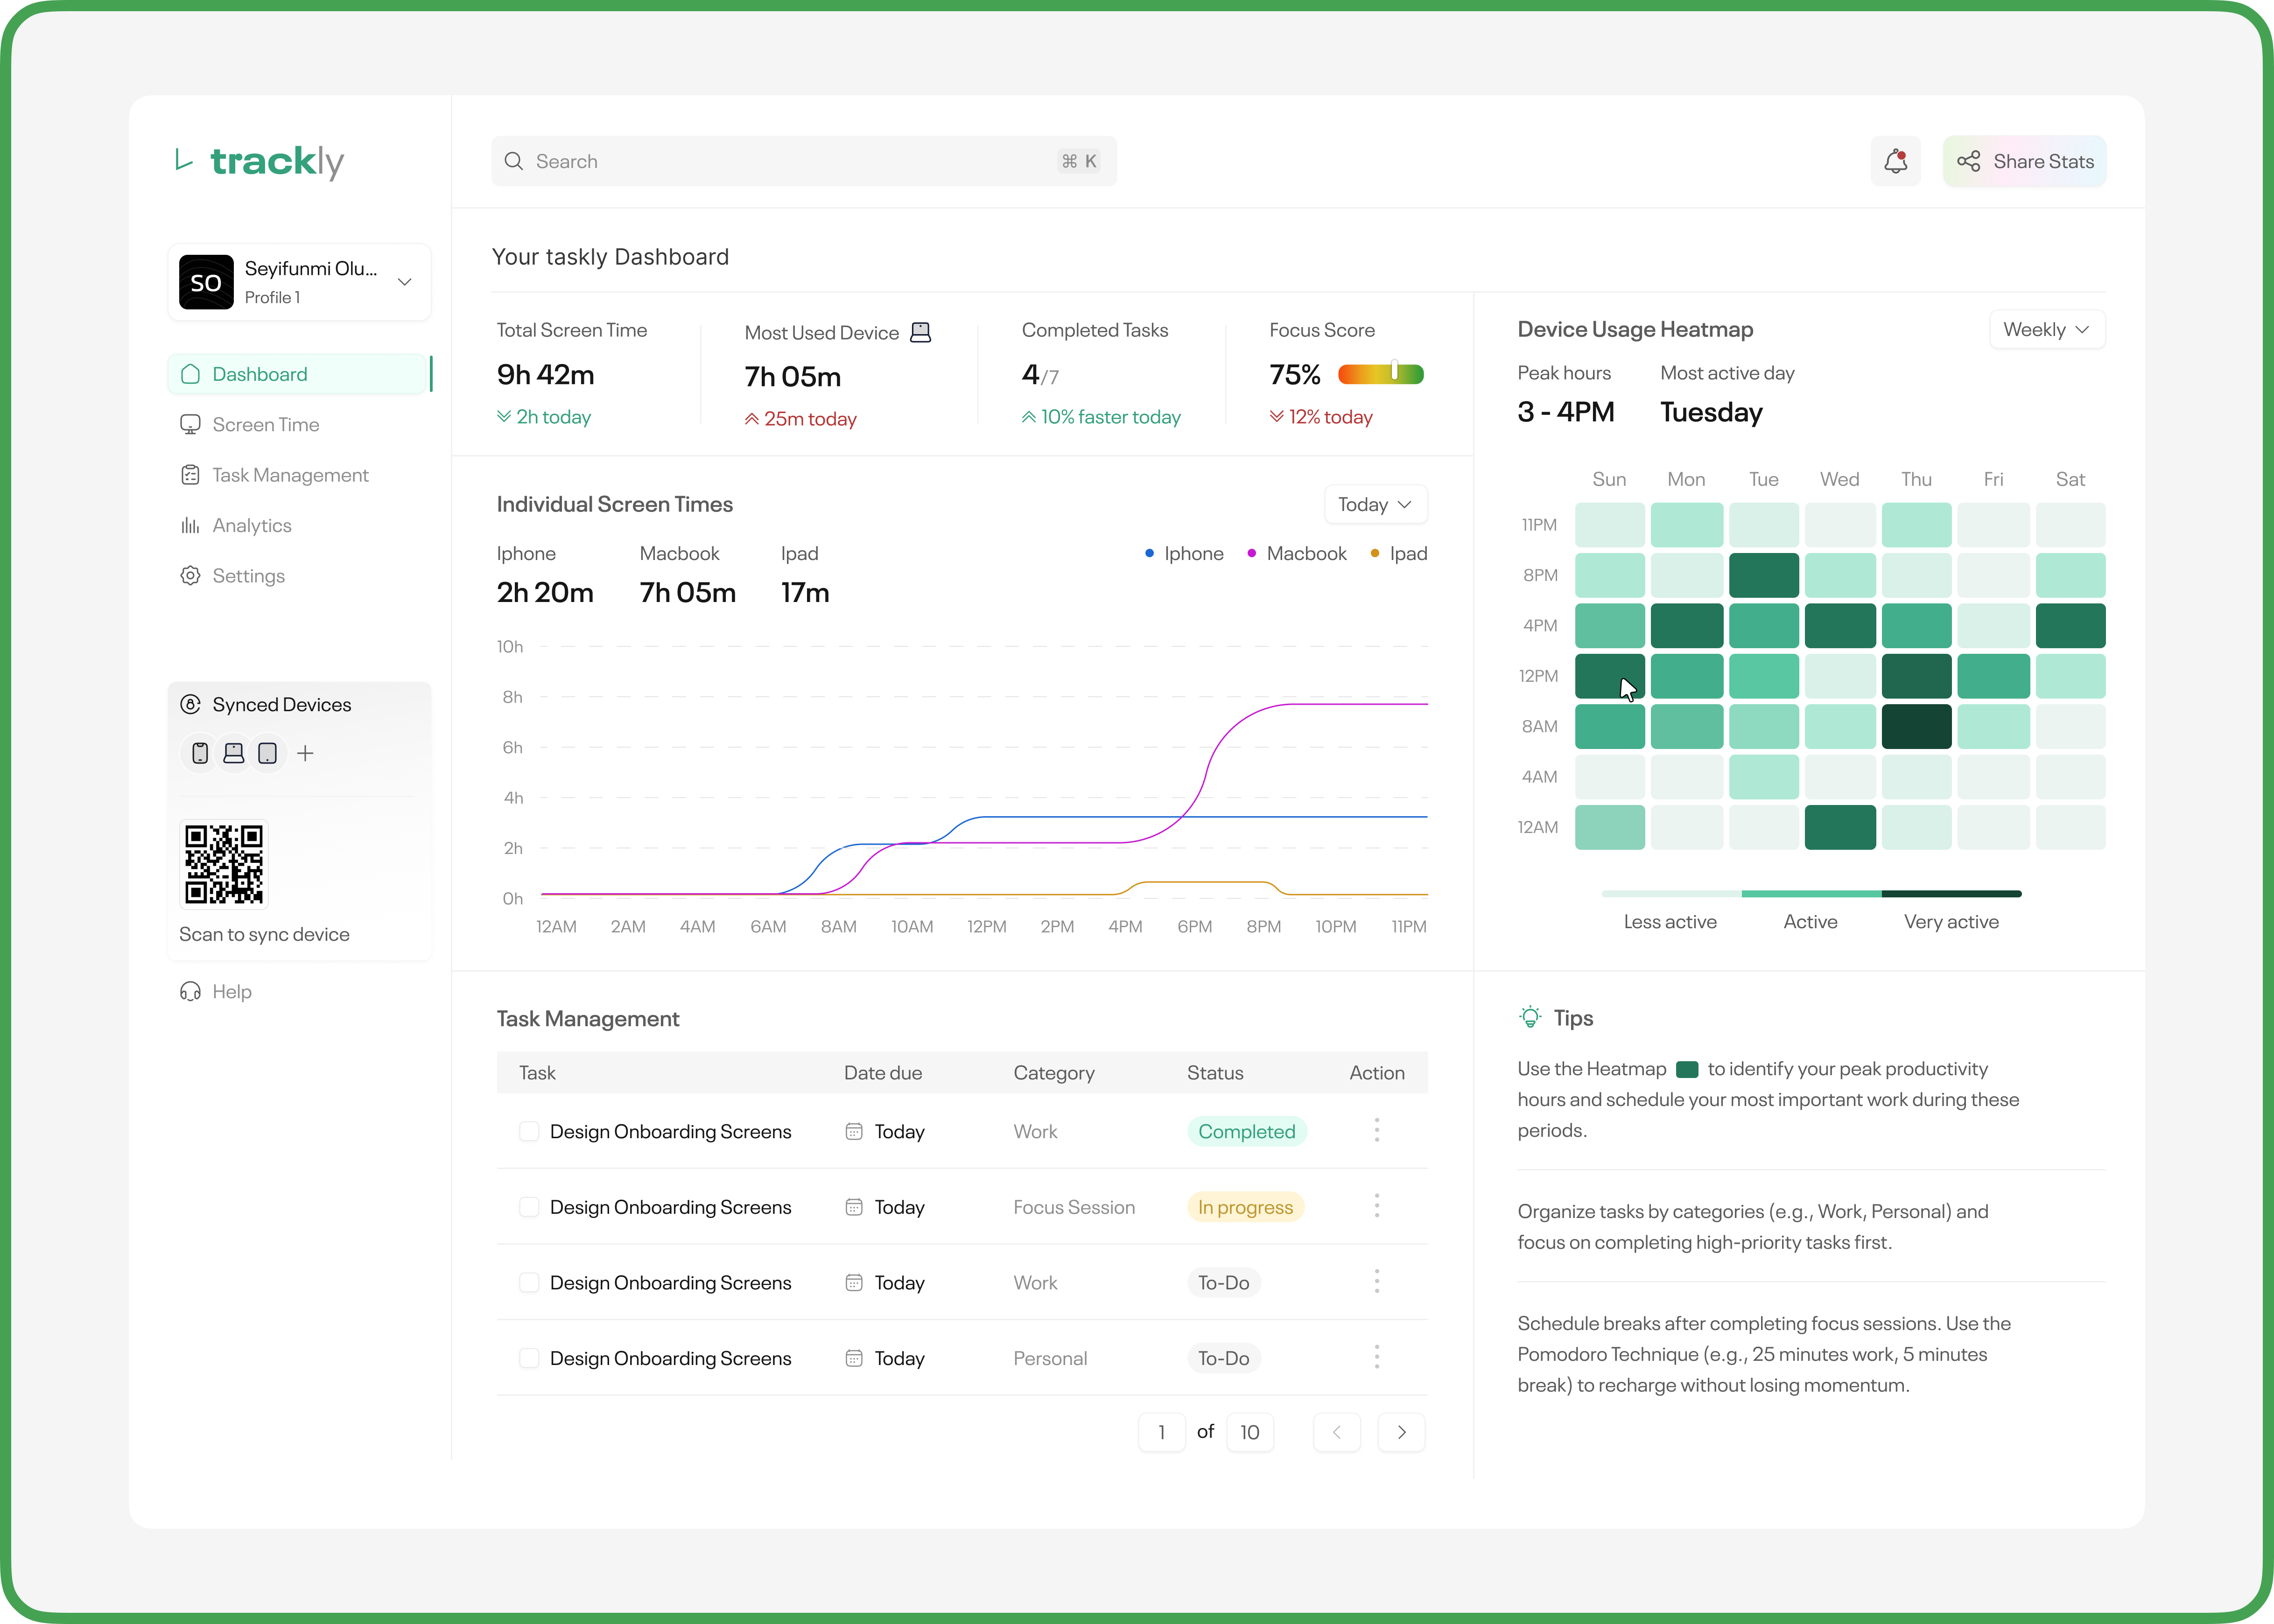This screenshot has width=2274, height=1624.
Task: Click the tablet icon in Synced Devices
Action: (x=267, y=753)
